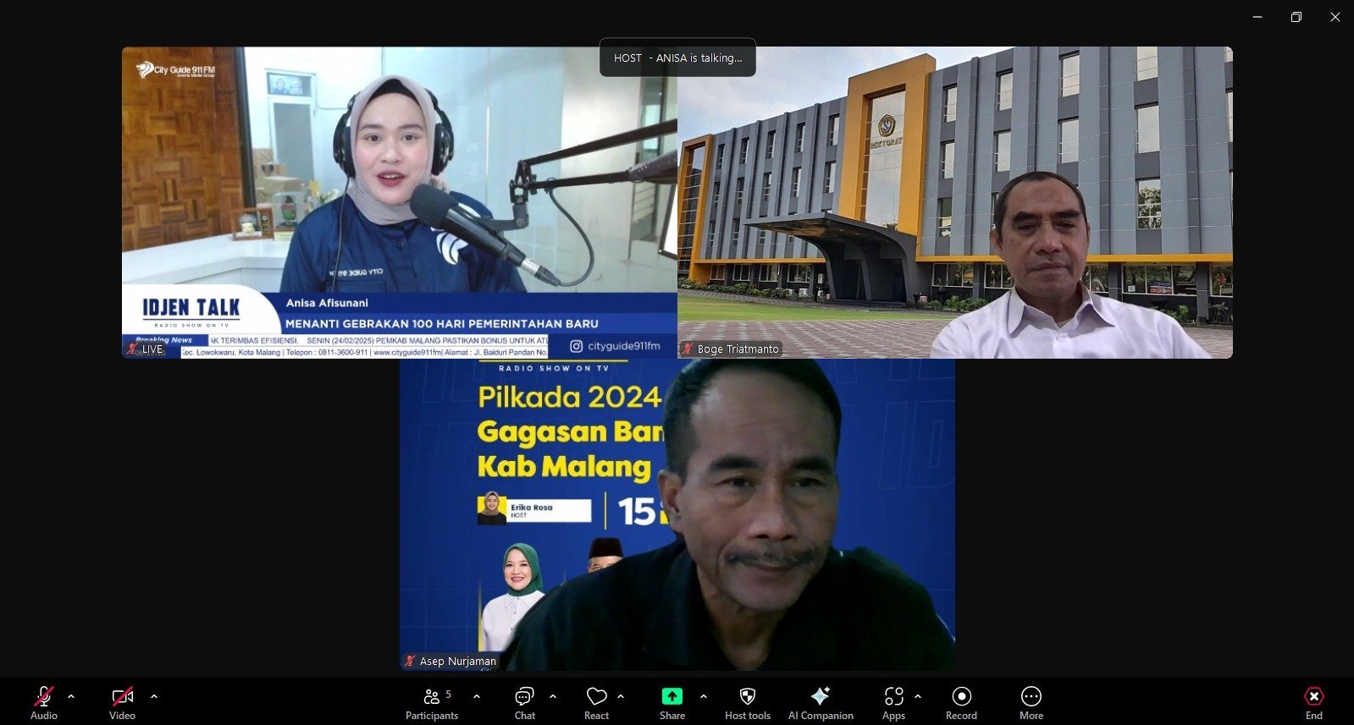
Task: Expand the Participants options arrow
Action: click(477, 696)
